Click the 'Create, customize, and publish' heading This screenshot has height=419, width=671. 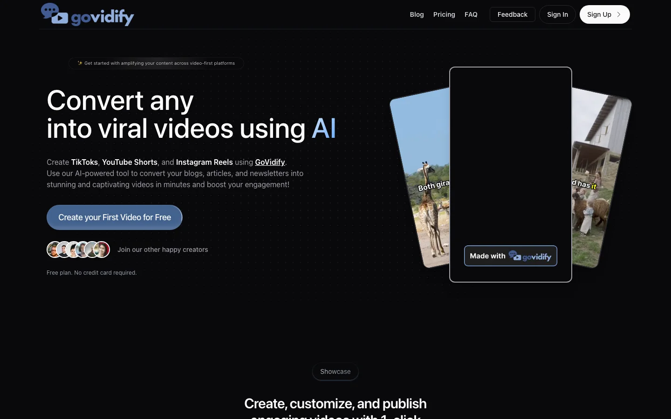tap(335, 403)
